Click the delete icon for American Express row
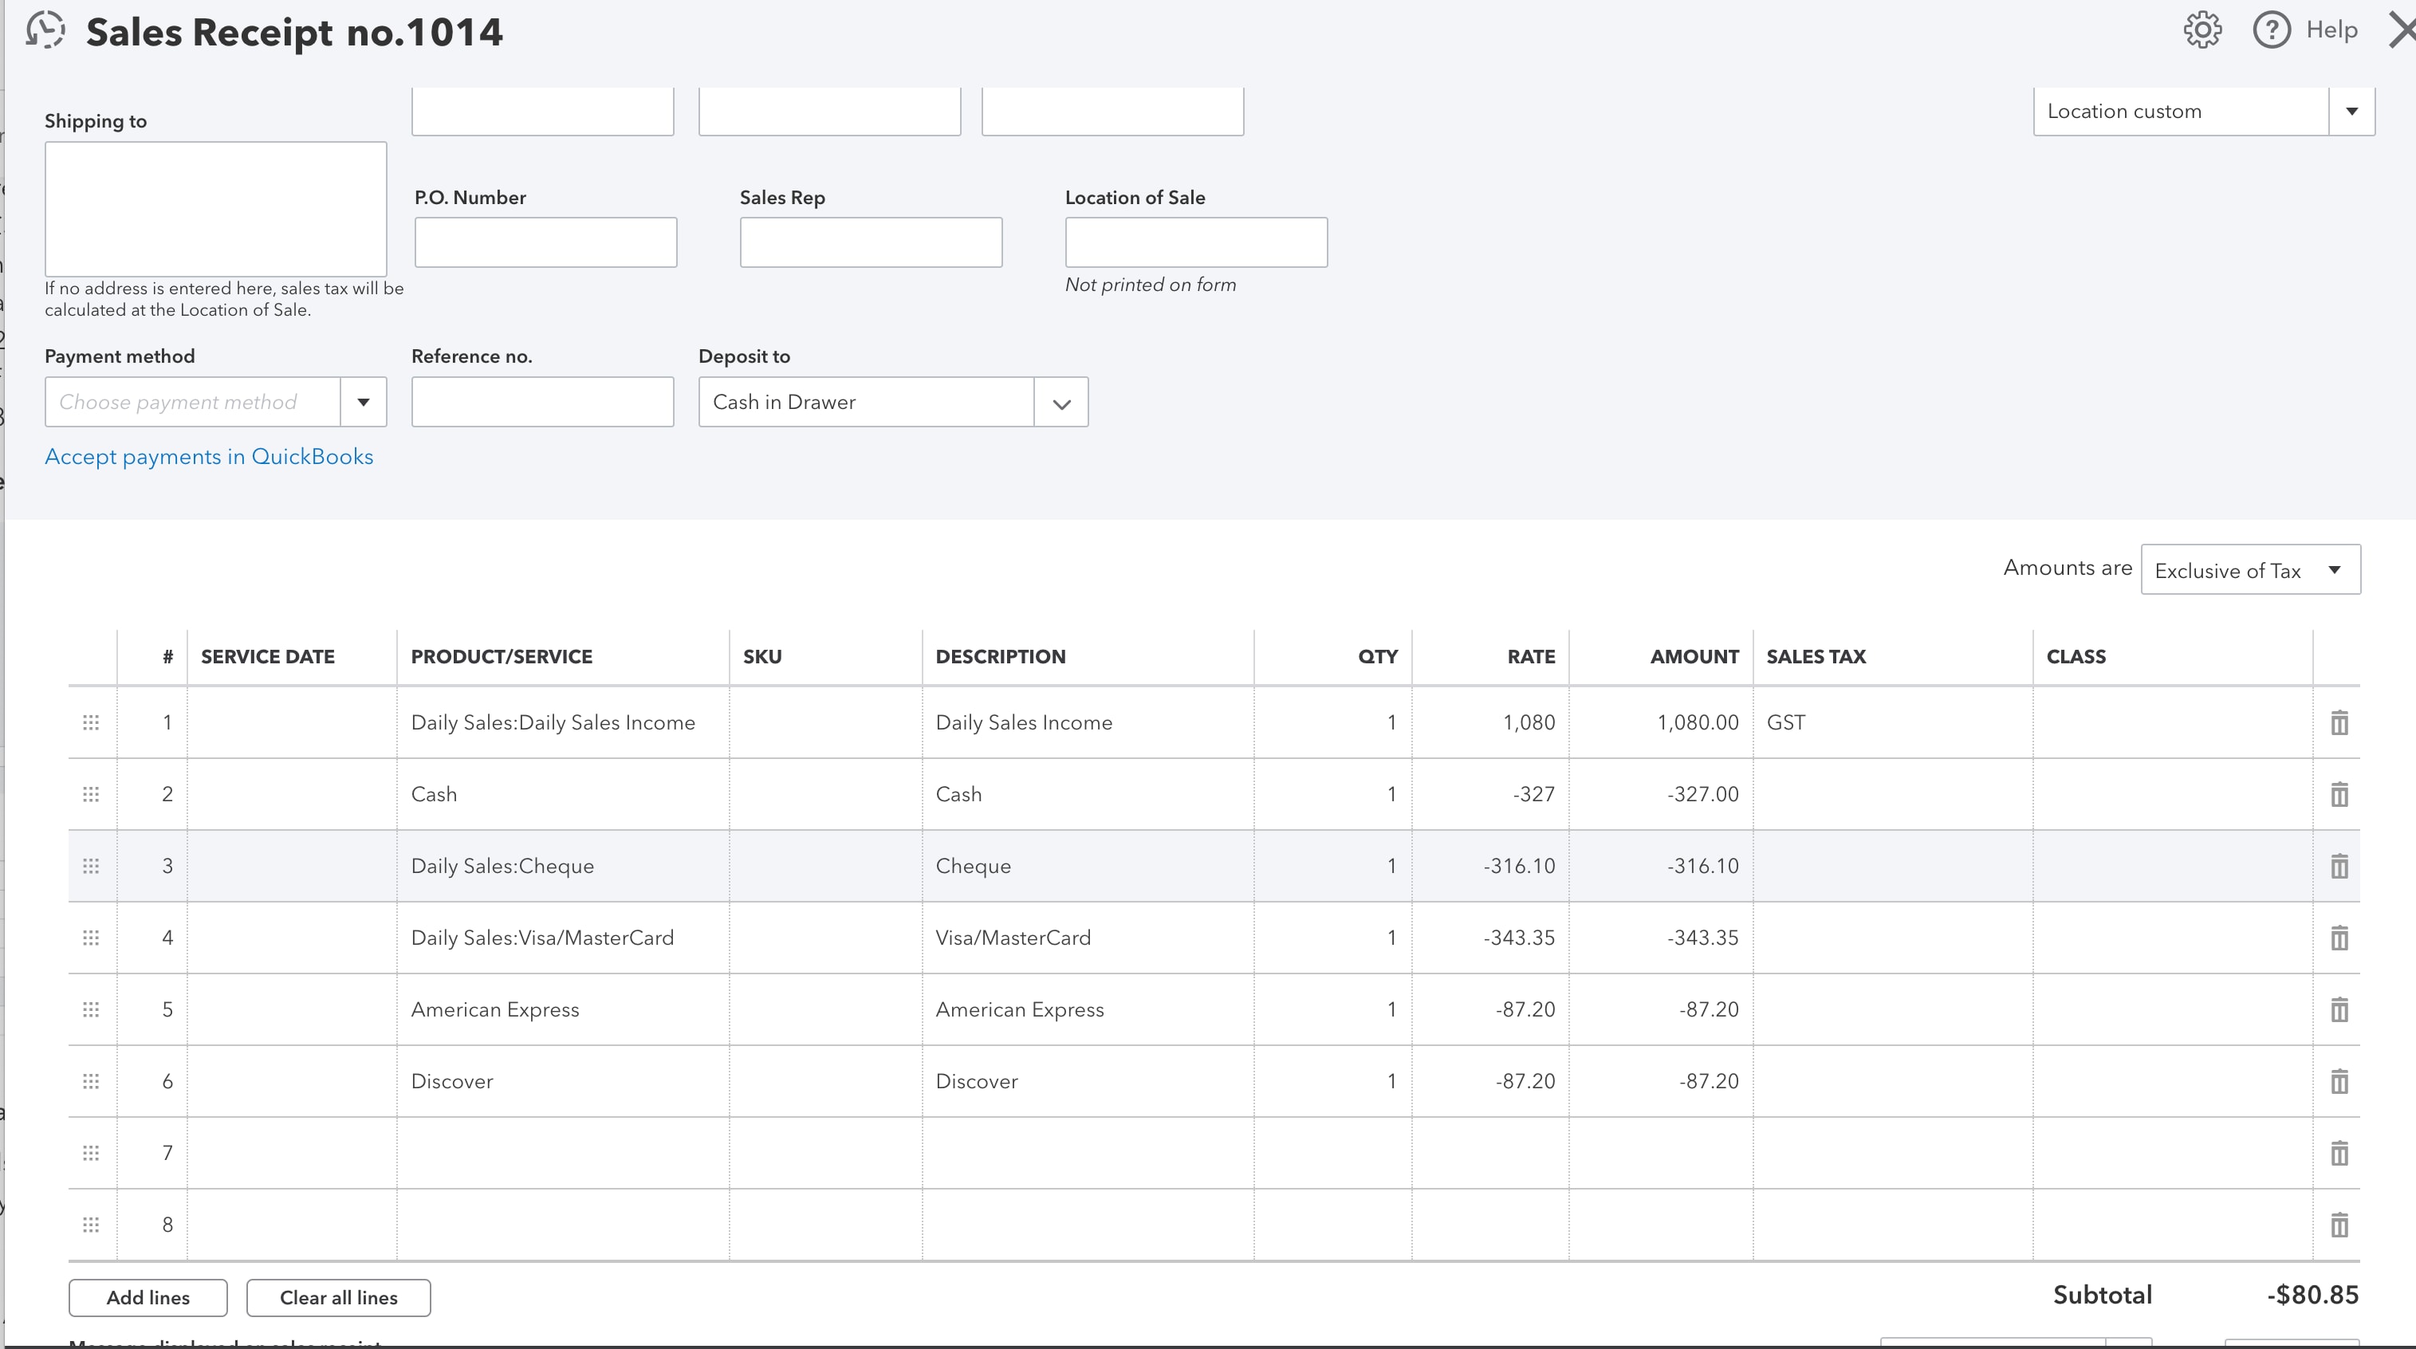2416x1349 pixels. (x=2339, y=1009)
